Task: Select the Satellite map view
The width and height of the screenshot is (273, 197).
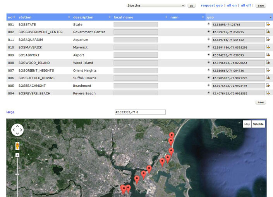Action: (x=258, y=124)
